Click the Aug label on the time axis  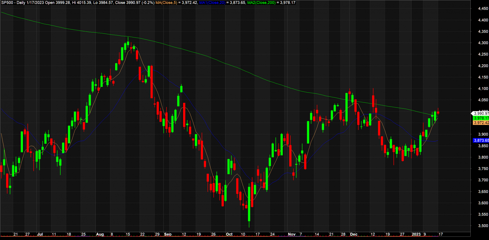pos(100,234)
